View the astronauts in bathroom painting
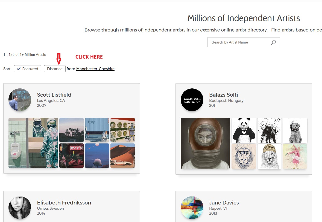The width and height of the screenshot is (322, 222). click(x=33, y=143)
